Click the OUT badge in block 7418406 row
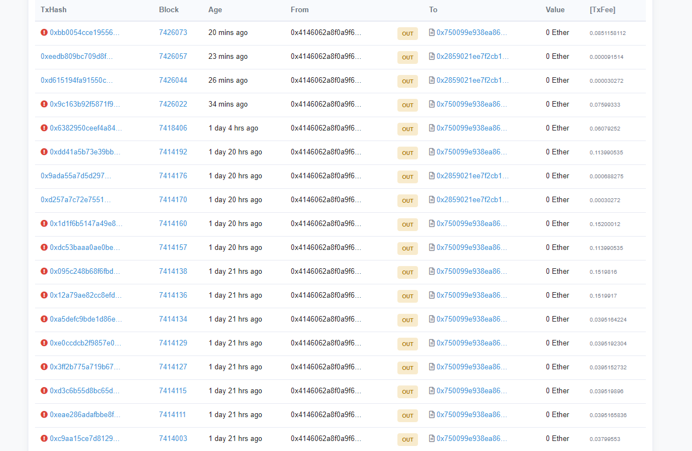This screenshot has width=692, height=451. (407, 129)
